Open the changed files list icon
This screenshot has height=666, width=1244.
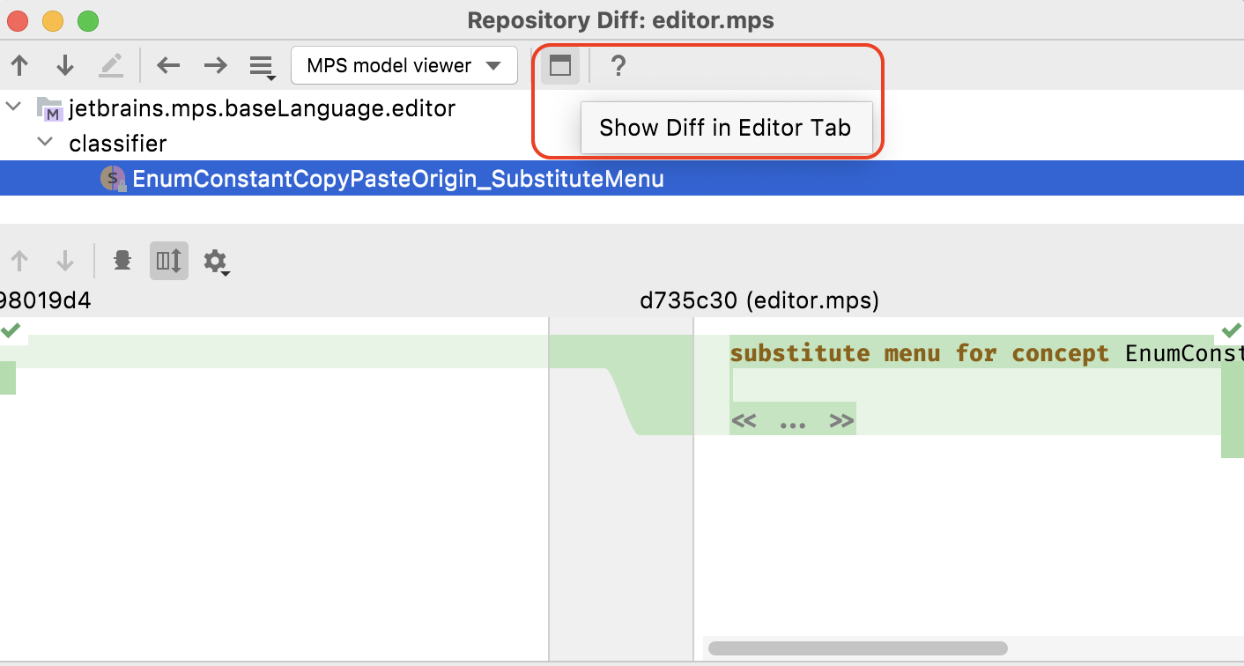[261, 67]
